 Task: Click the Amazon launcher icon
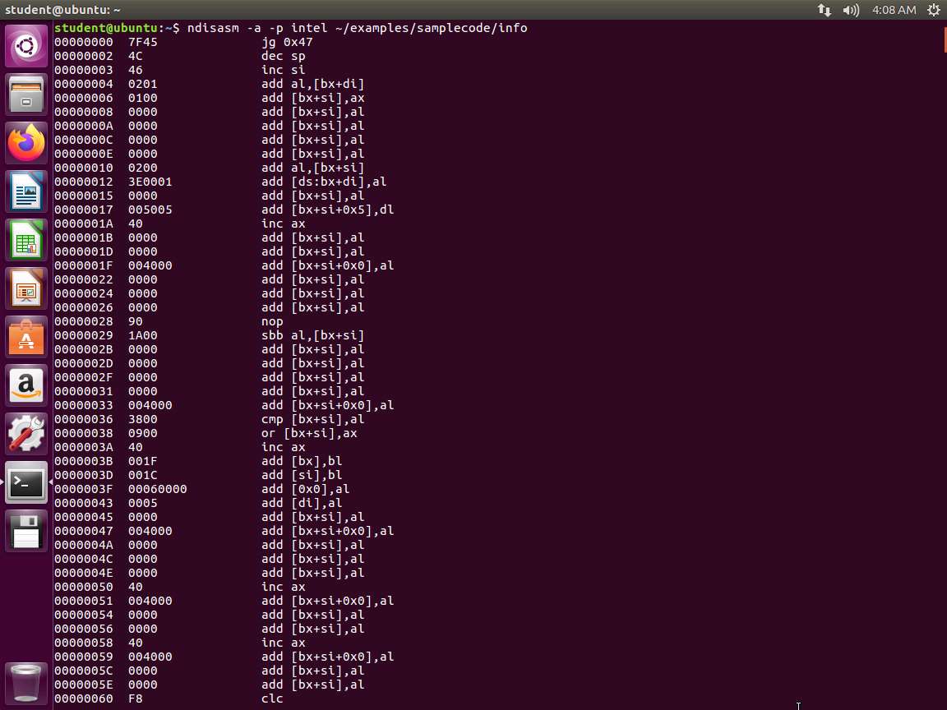tap(26, 385)
